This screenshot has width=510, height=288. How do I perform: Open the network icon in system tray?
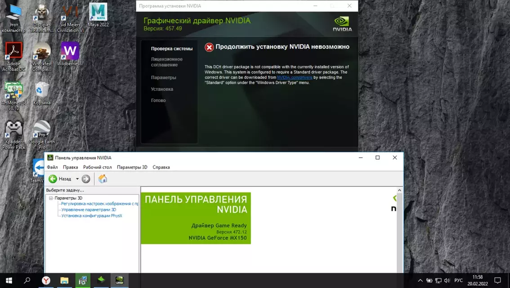(x=438, y=280)
